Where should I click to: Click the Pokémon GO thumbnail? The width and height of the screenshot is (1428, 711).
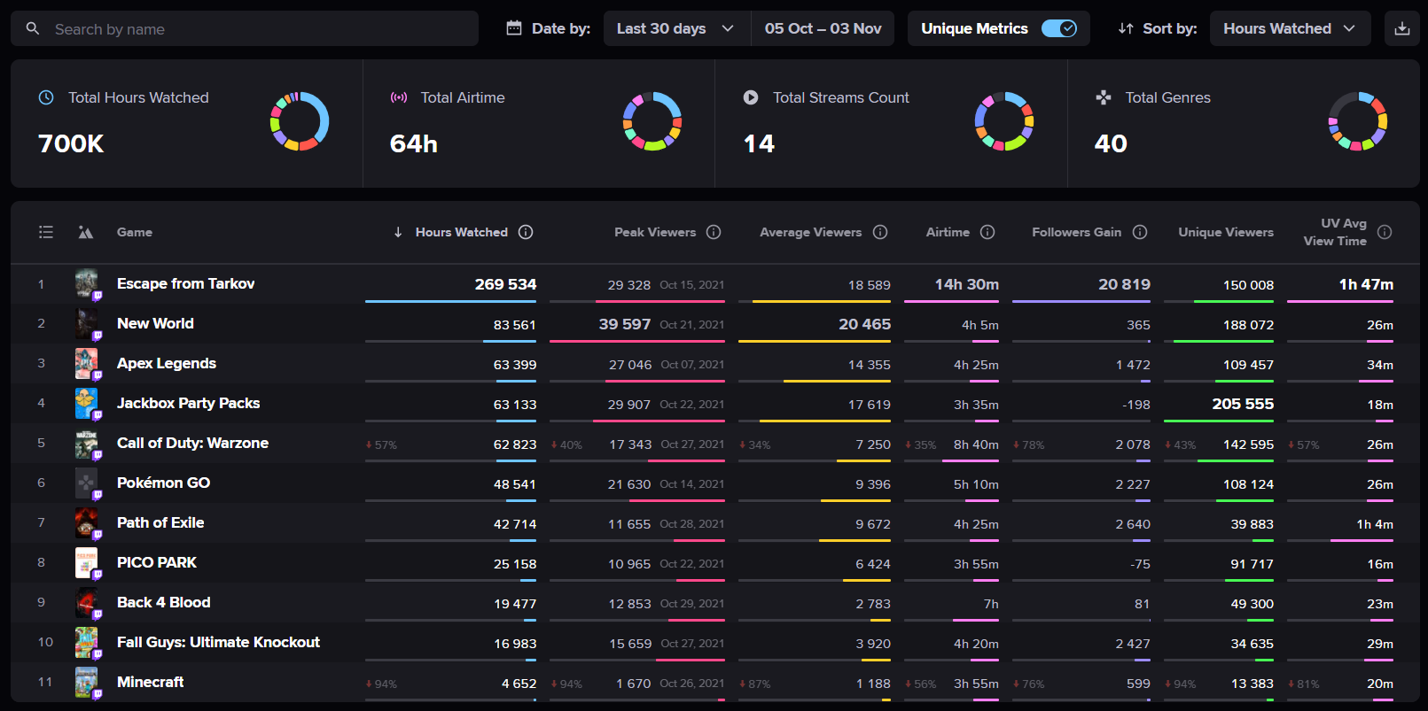[87, 483]
